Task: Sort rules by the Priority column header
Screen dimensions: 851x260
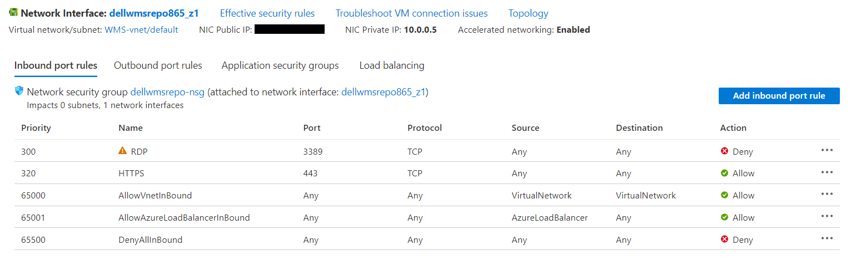Action: coord(36,128)
